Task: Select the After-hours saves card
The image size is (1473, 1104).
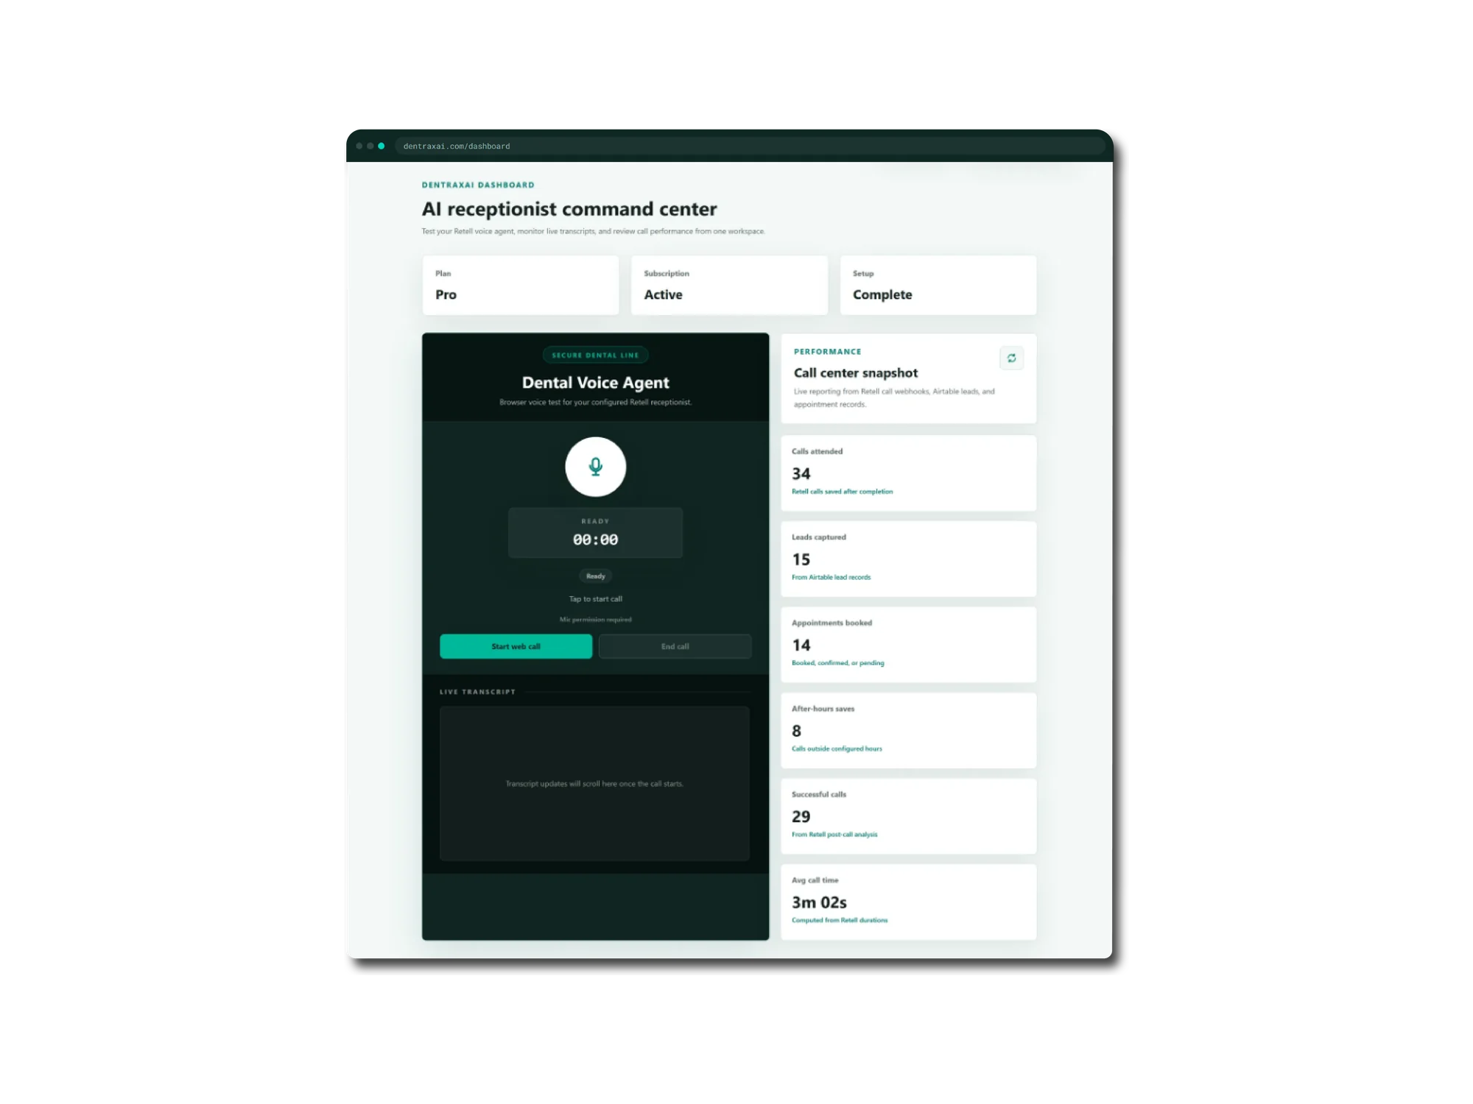Action: [908, 730]
